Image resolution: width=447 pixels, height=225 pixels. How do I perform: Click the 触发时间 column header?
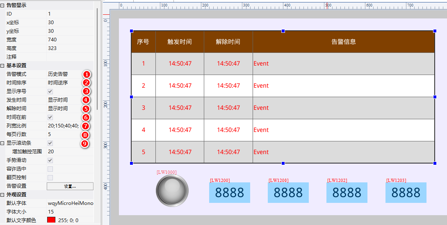[180, 42]
